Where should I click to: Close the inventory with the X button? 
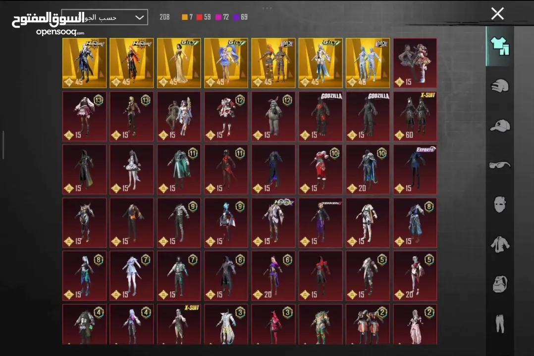click(497, 14)
